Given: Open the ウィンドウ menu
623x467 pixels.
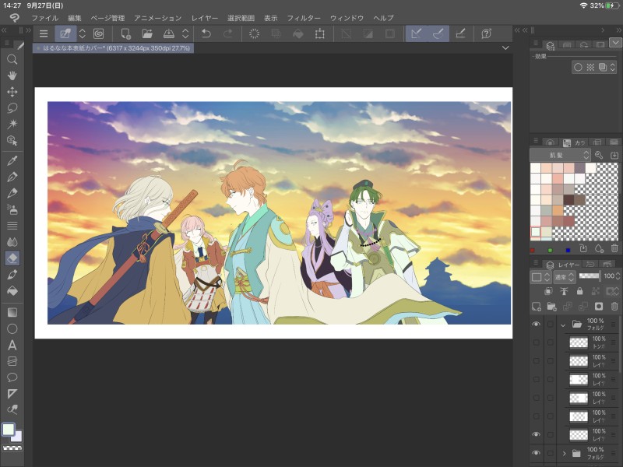Looking at the screenshot, I should click(347, 18).
